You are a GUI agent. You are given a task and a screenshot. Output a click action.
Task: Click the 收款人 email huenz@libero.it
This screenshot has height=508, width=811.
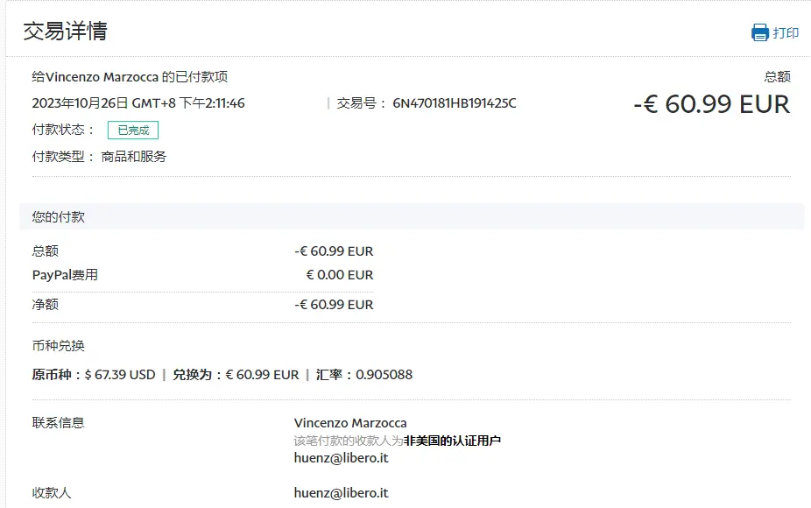point(341,493)
